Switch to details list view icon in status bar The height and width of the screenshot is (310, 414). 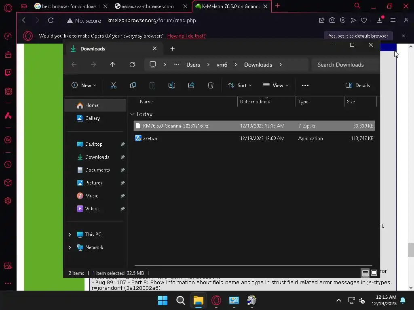365,273
